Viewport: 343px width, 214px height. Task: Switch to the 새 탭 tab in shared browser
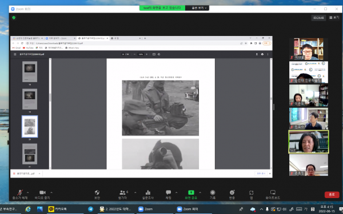(x=125, y=38)
